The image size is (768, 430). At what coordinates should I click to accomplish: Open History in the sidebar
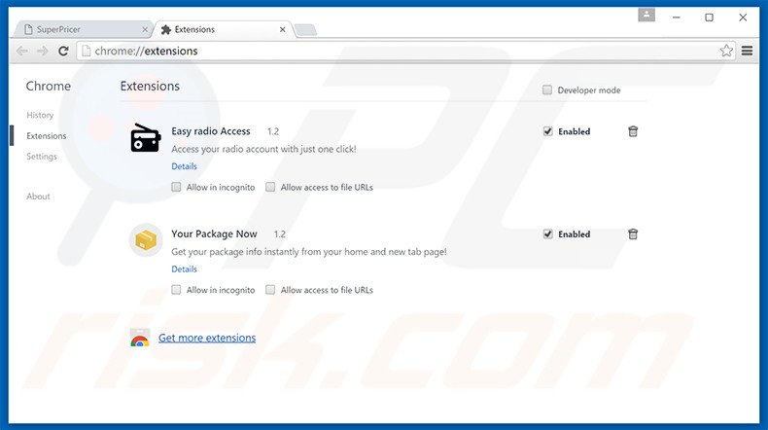pyautogui.click(x=40, y=115)
